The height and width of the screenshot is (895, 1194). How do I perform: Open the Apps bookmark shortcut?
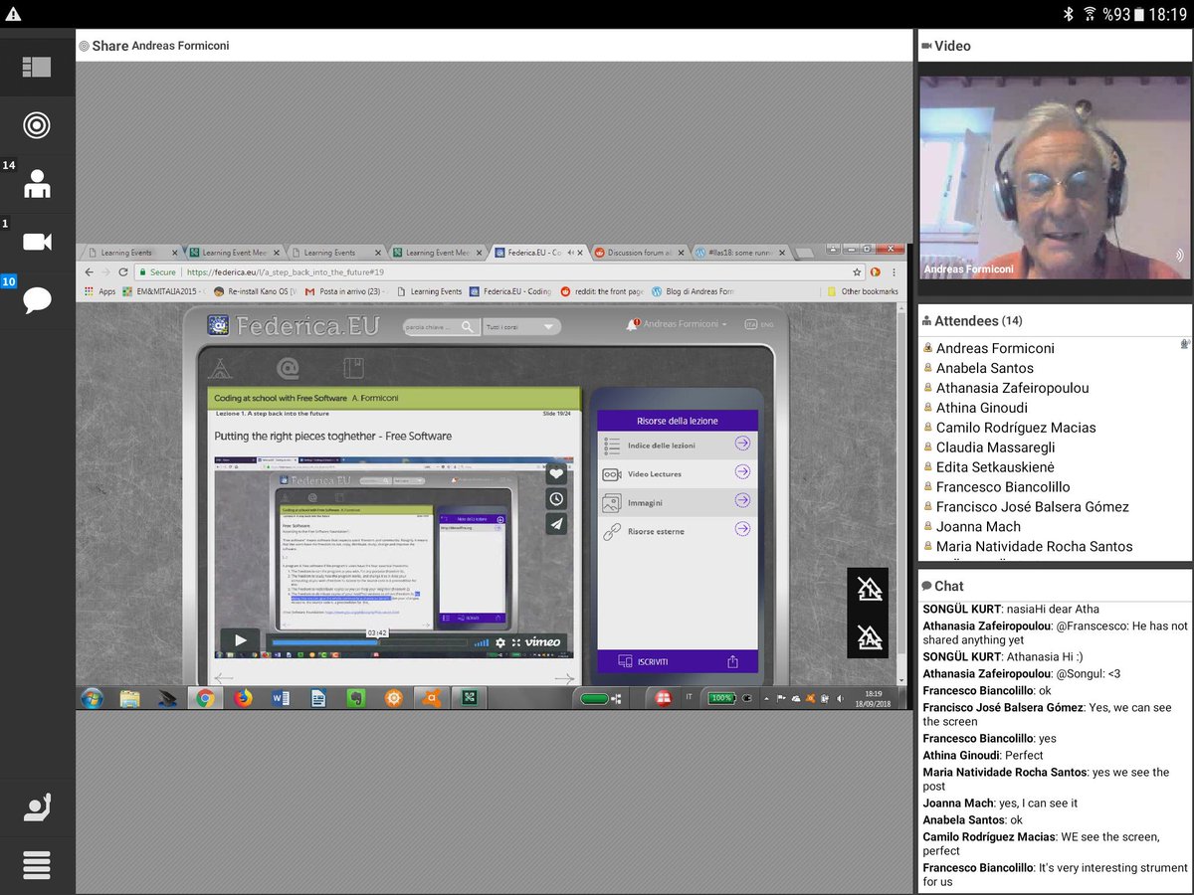pos(100,291)
